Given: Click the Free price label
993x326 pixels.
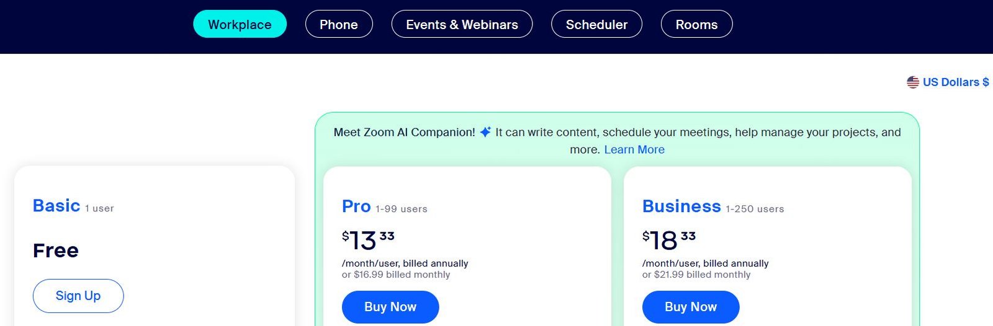Looking at the screenshot, I should 56,250.
